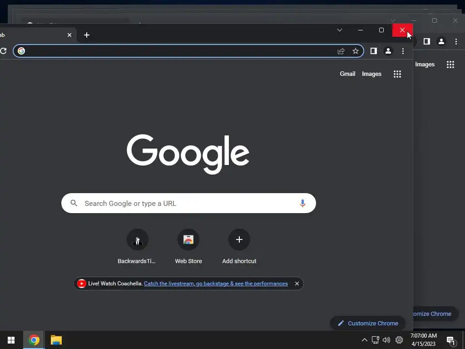The width and height of the screenshot is (465, 349).
Task: Click the Google logo
Action: (188, 154)
